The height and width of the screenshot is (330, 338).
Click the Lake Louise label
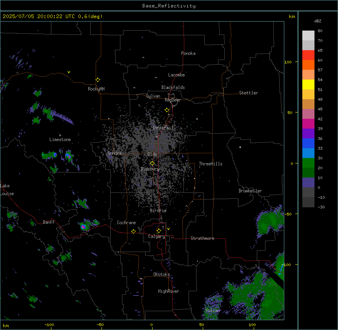[x=7, y=190]
